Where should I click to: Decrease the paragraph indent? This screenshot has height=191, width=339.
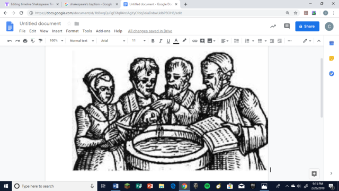click(x=272, y=41)
